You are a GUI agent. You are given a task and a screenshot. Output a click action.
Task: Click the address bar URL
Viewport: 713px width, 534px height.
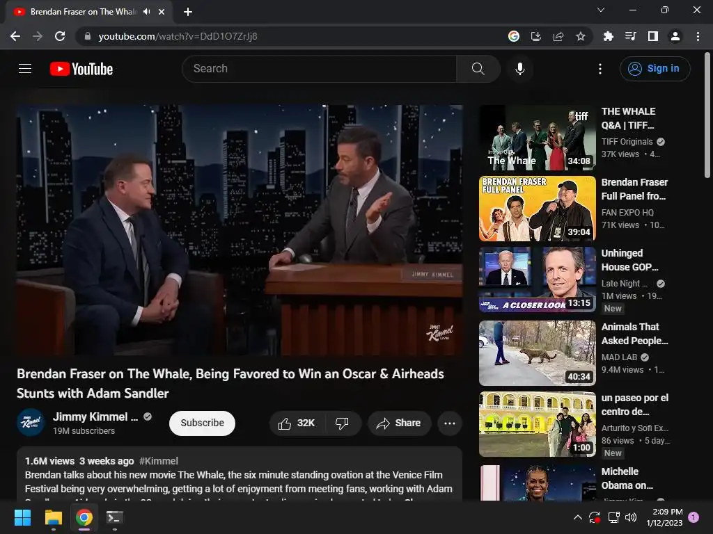pyautogui.click(x=178, y=36)
